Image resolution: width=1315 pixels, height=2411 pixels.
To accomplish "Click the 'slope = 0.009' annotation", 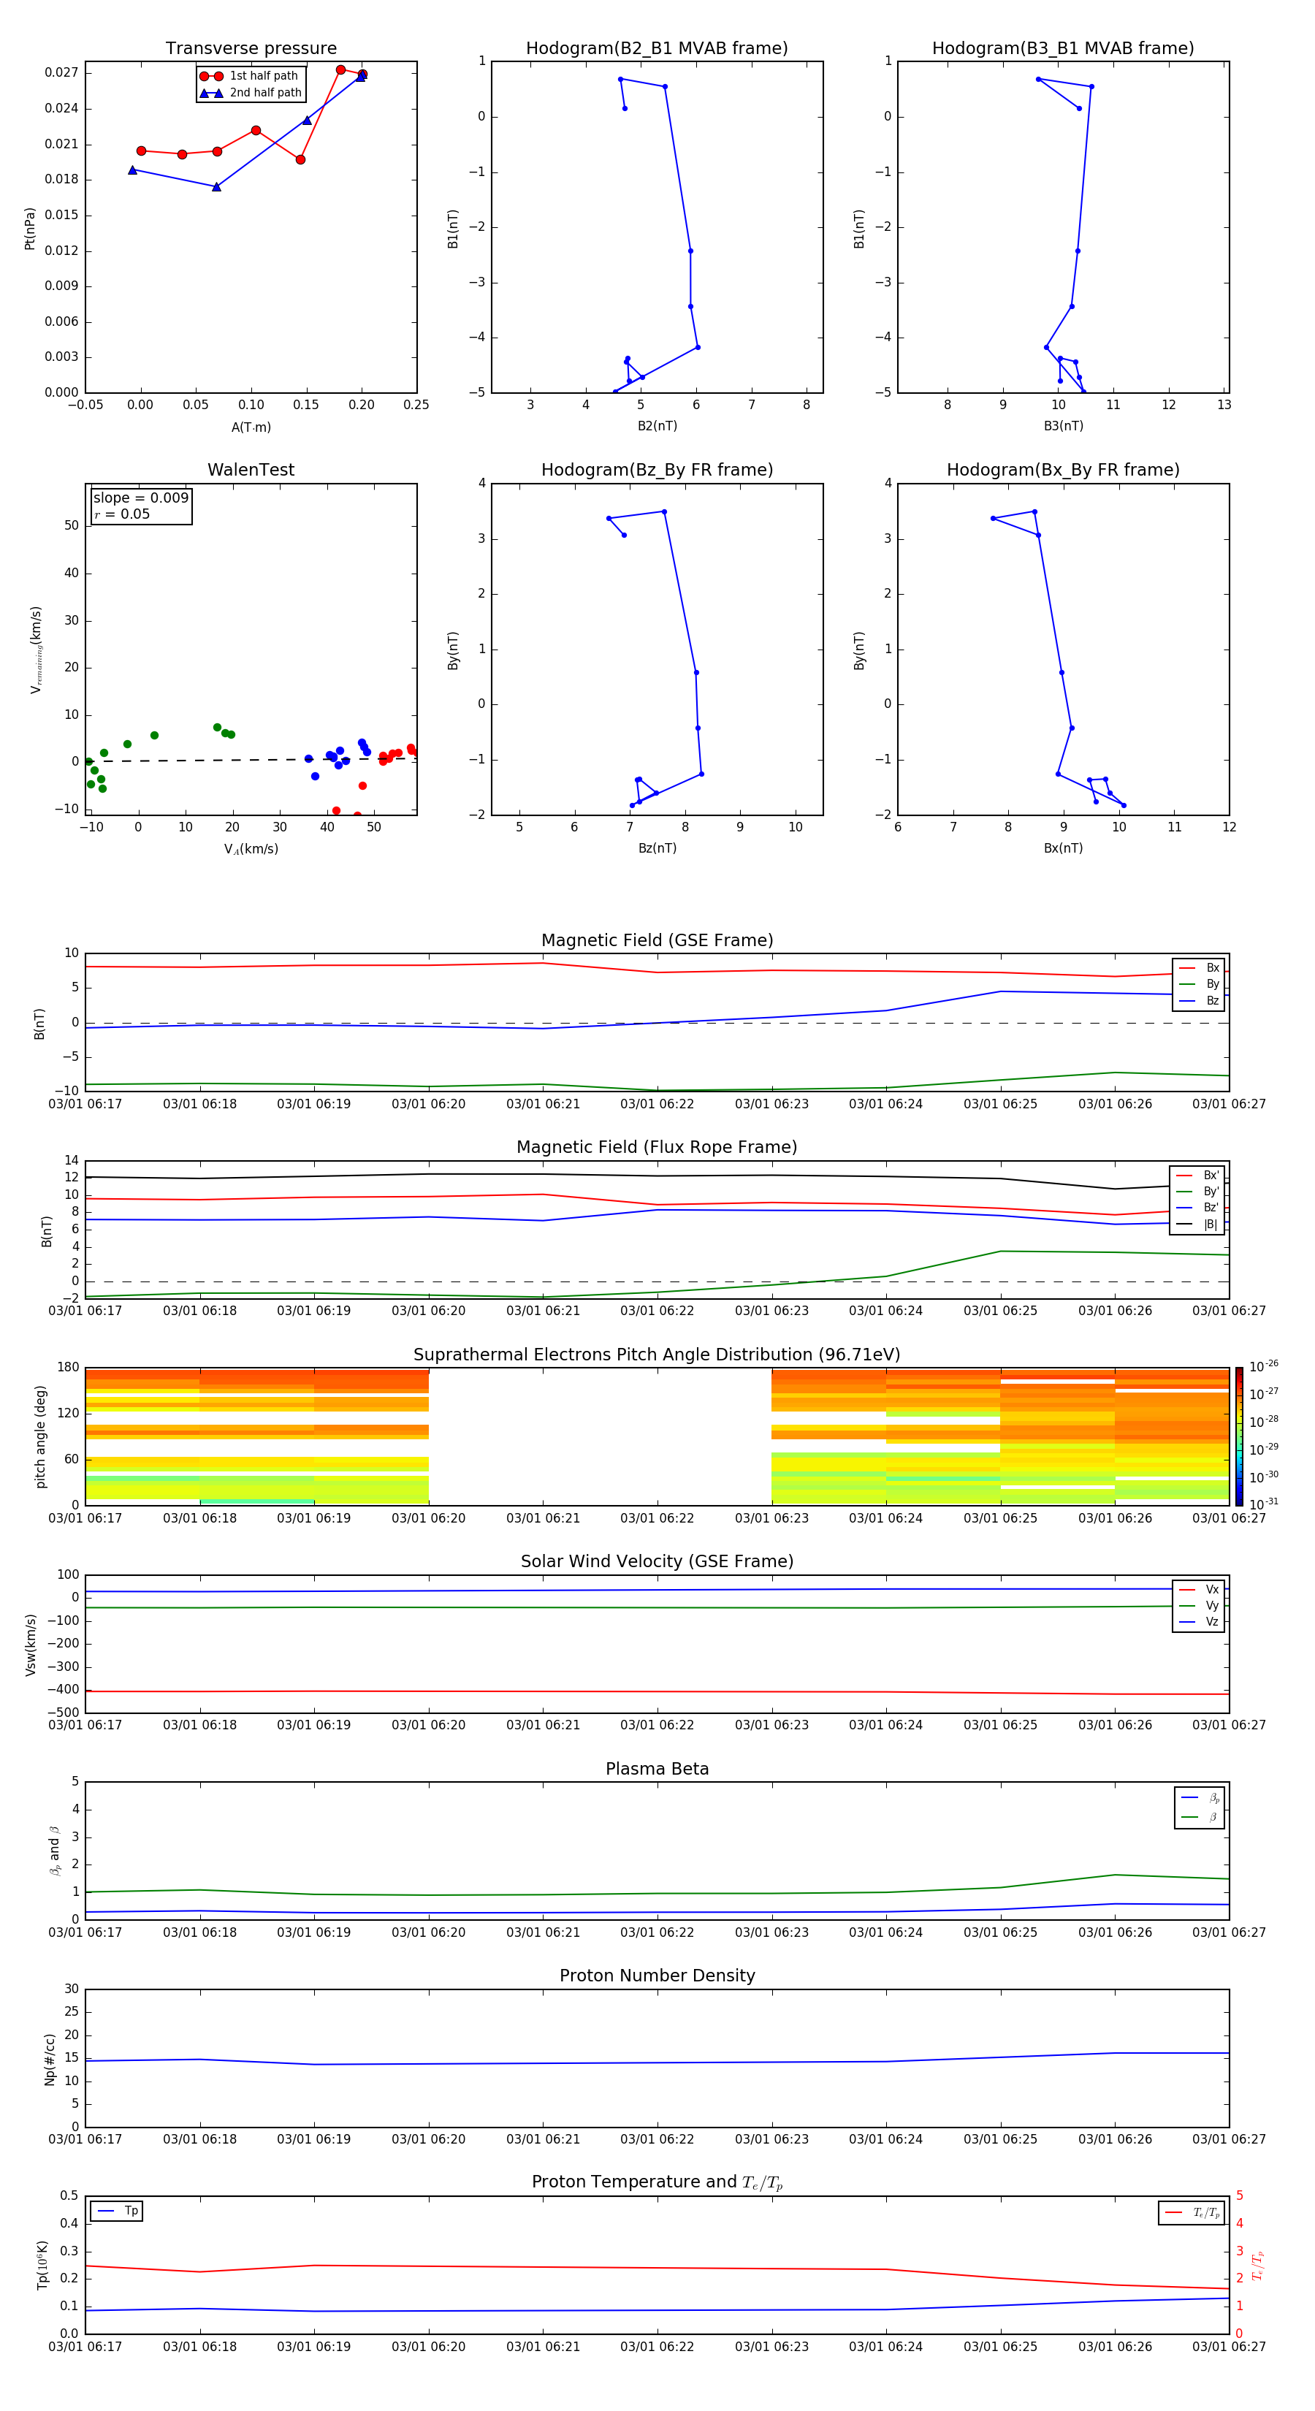I will click(x=140, y=498).
